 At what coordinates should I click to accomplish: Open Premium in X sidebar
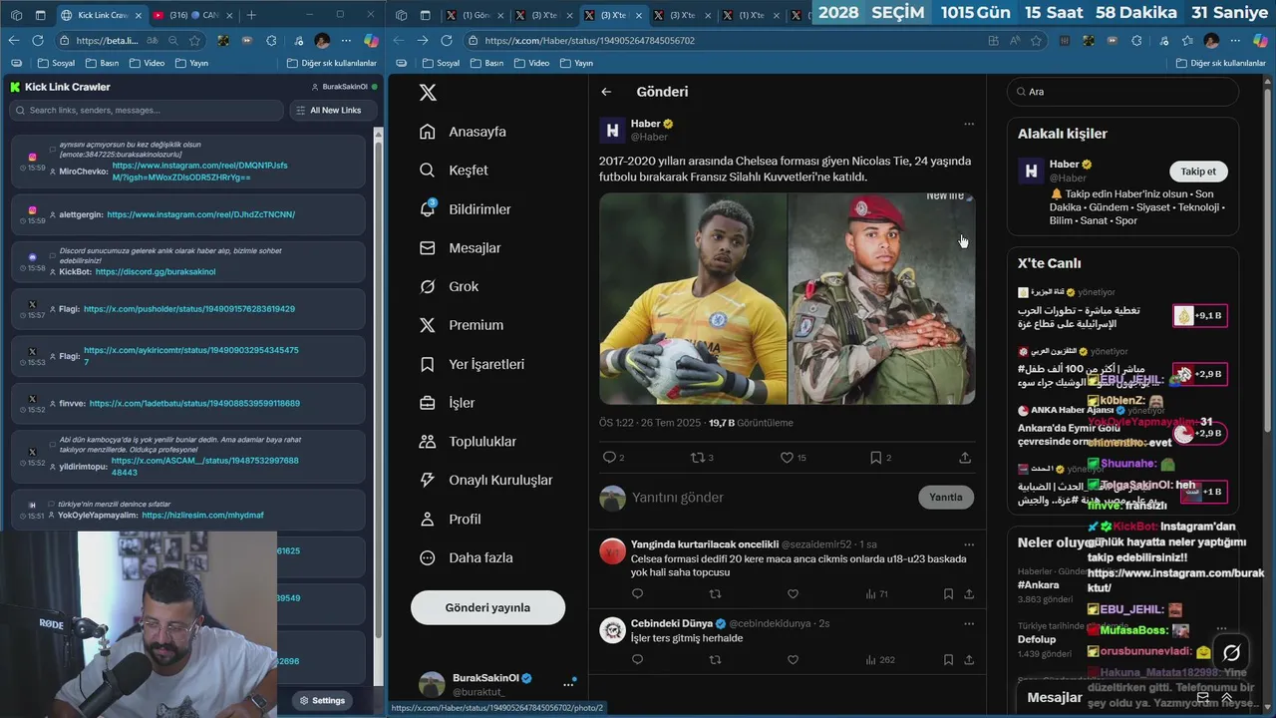point(476,325)
